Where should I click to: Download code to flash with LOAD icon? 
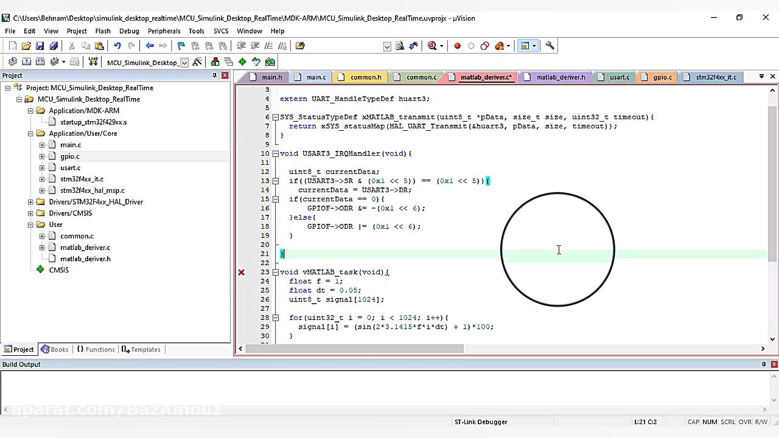93,61
